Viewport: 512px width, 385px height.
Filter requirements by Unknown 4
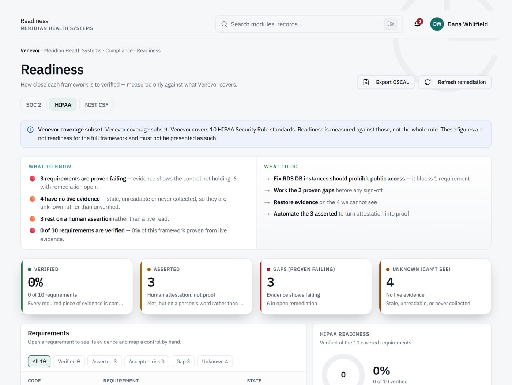coord(215,362)
